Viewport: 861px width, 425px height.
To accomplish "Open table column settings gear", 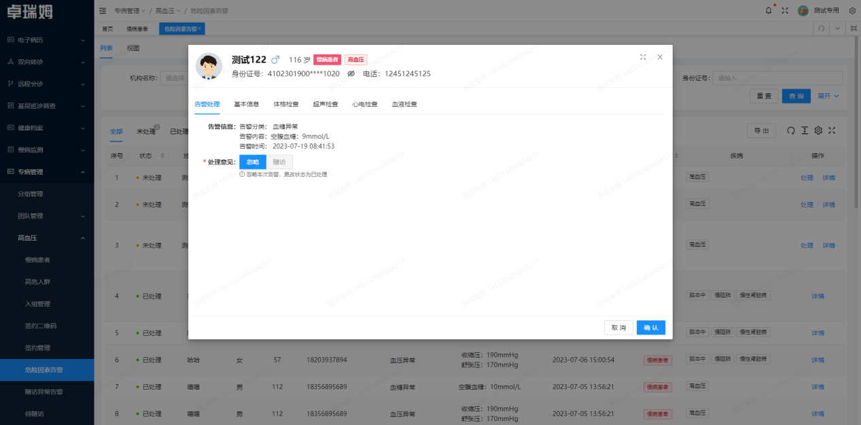I will click(x=818, y=131).
